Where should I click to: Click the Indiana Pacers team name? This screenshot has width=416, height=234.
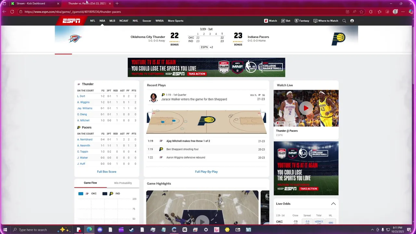tap(258, 37)
